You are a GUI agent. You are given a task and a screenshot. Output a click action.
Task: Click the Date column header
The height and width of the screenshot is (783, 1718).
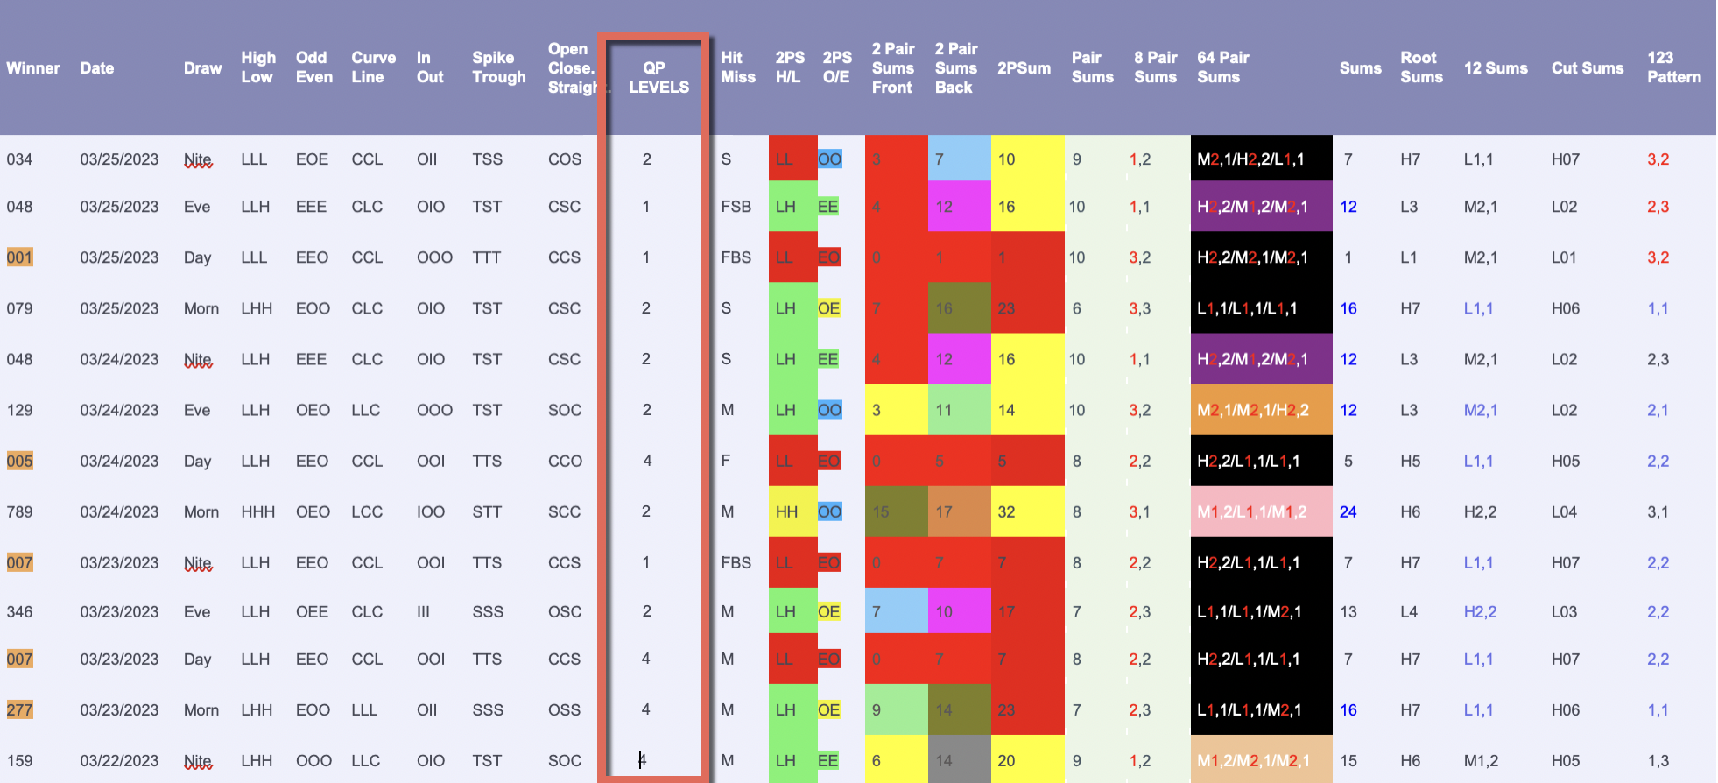[x=96, y=68]
